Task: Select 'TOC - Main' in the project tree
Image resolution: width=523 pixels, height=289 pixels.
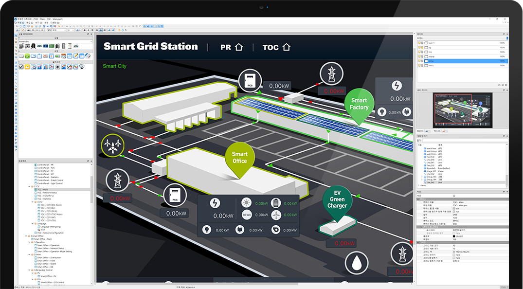Action: 43,190
